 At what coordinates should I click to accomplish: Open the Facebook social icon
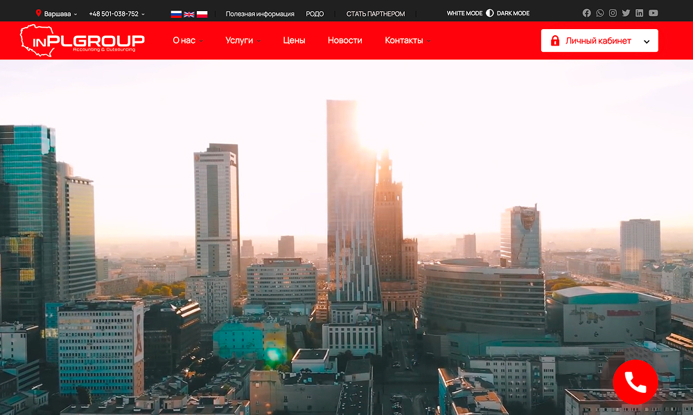587,13
